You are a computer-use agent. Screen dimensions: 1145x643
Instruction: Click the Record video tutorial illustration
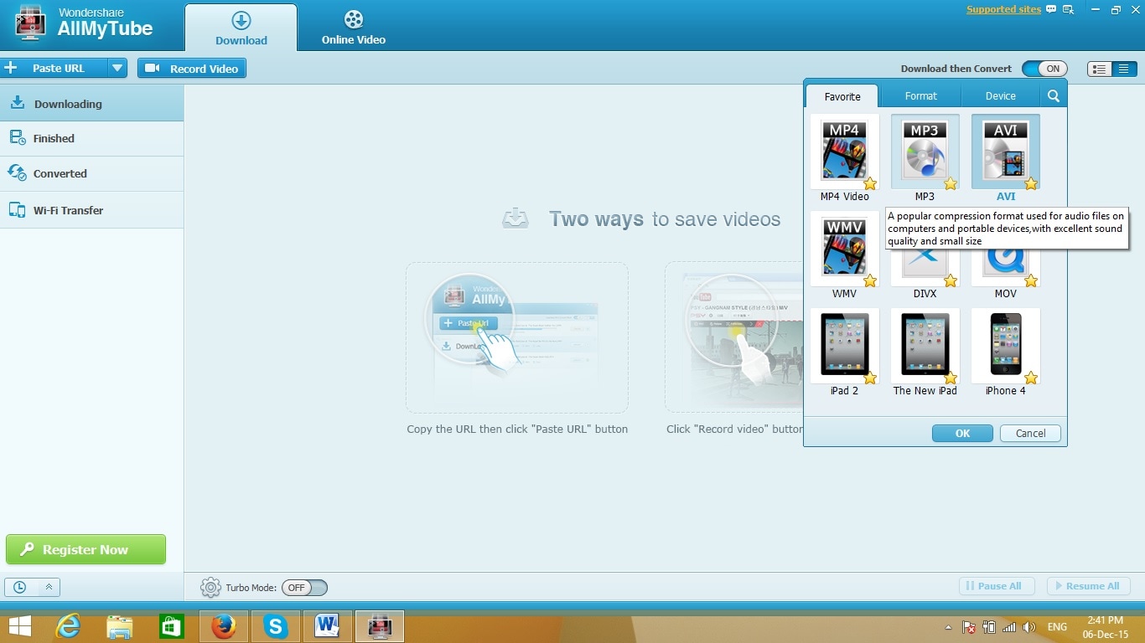734,337
